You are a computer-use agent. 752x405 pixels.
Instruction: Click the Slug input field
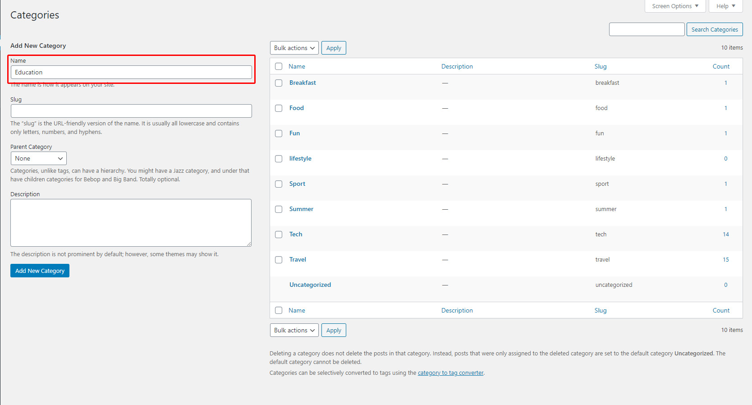pos(131,111)
